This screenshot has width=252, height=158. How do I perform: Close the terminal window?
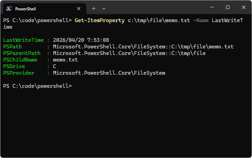244,7
